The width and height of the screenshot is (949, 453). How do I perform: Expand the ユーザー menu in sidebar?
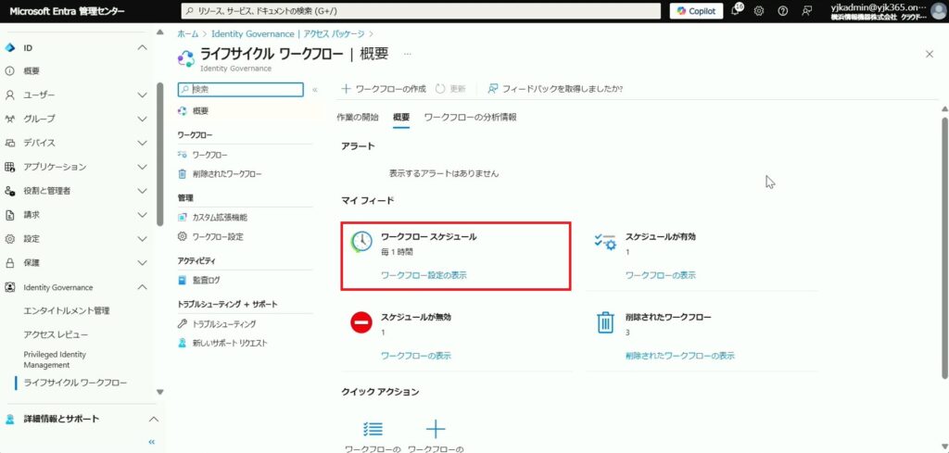142,94
